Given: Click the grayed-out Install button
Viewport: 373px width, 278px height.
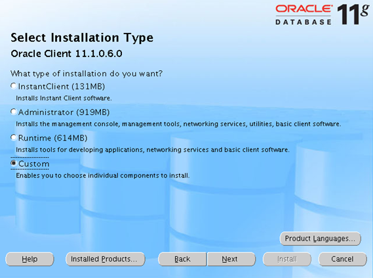Looking at the screenshot, I should (287, 259).
